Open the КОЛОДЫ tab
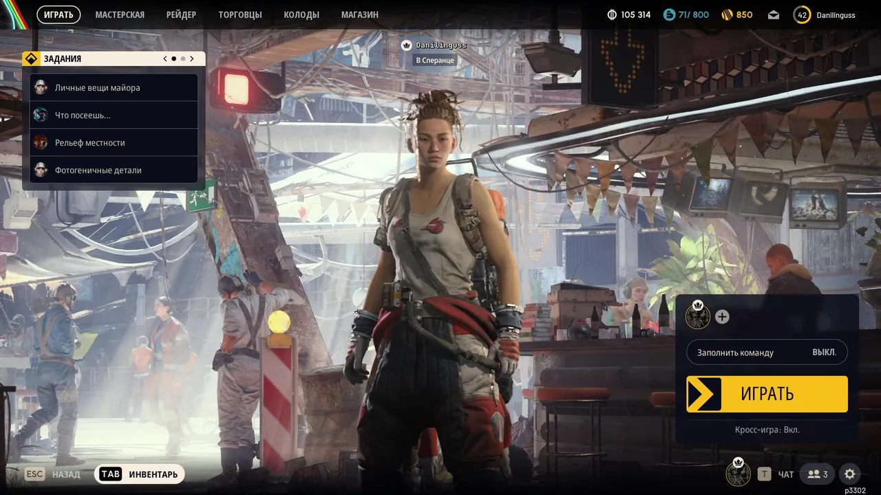The height and width of the screenshot is (495, 881). point(301,14)
